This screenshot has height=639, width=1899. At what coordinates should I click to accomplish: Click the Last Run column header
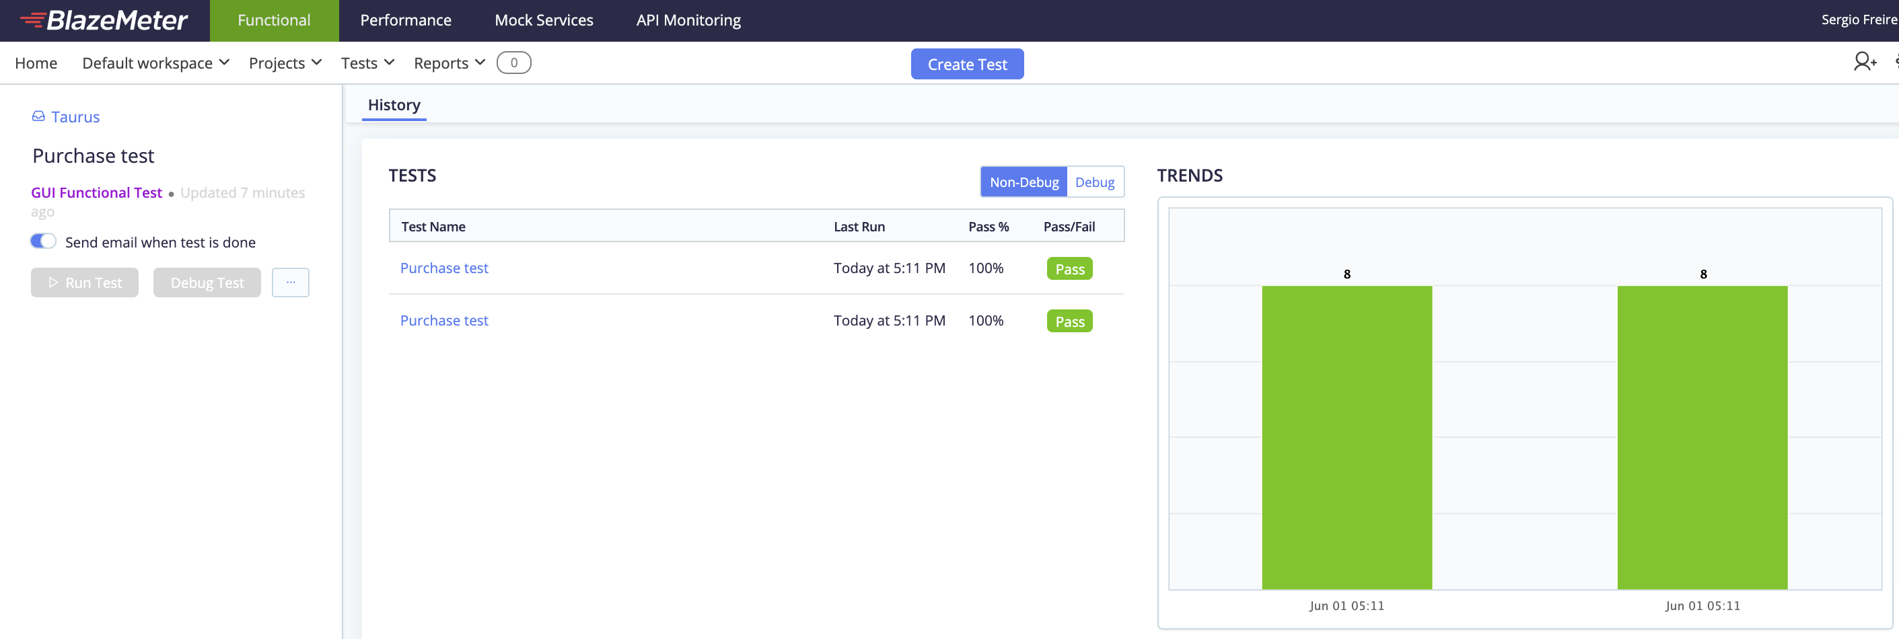(x=859, y=226)
